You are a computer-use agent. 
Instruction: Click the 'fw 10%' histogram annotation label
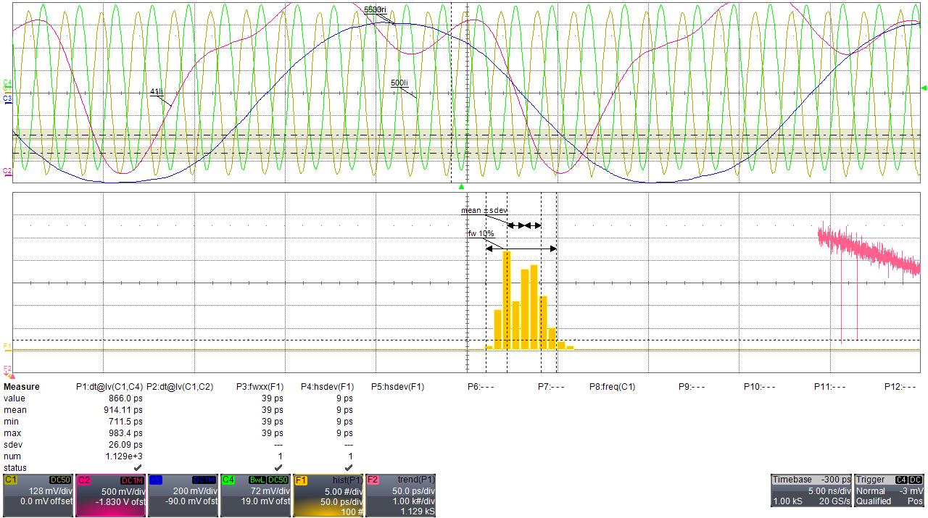(x=481, y=234)
